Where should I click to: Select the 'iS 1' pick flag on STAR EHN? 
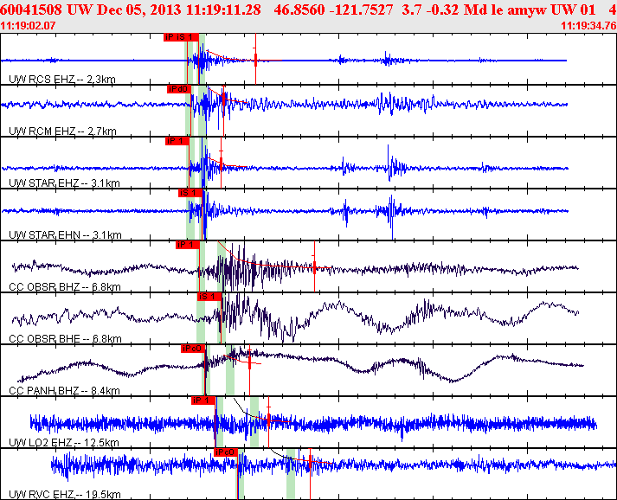pyautogui.click(x=190, y=193)
